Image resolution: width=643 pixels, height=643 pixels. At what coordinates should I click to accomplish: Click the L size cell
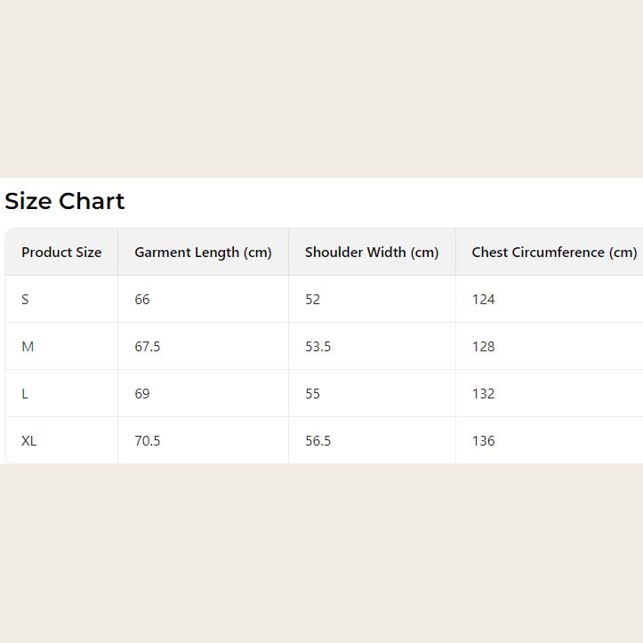(x=25, y=394)
